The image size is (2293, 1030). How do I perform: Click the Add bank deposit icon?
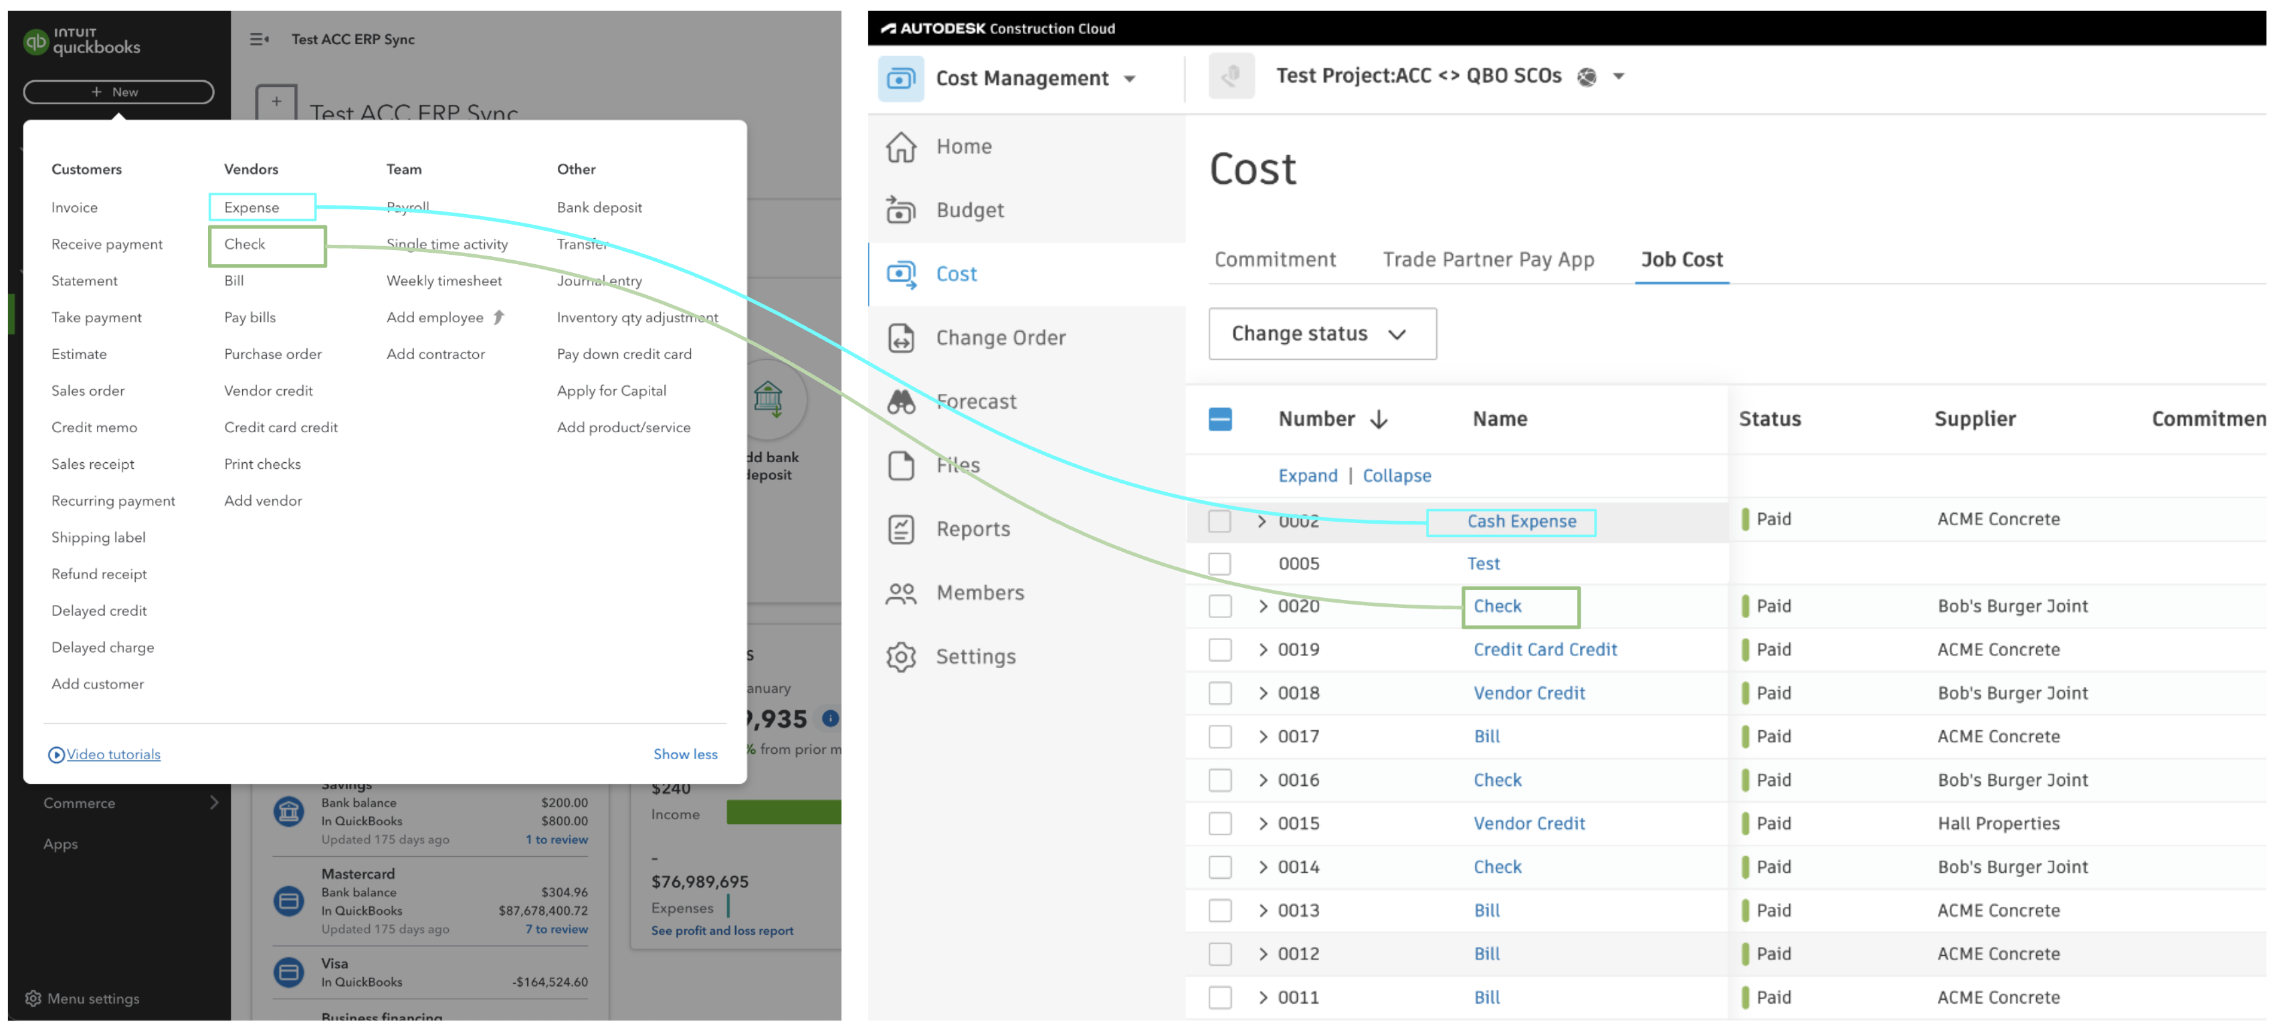(x=768, y=399)
